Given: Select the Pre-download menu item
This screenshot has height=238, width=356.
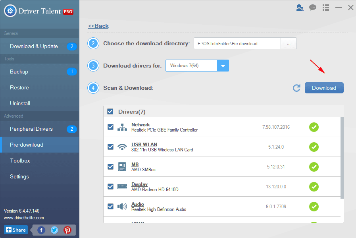Looking at the screenshot, I should pos(40,145).
